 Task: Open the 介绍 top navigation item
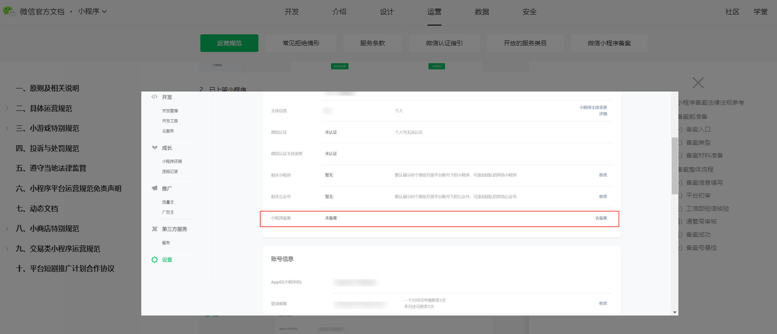click(339, 12)
